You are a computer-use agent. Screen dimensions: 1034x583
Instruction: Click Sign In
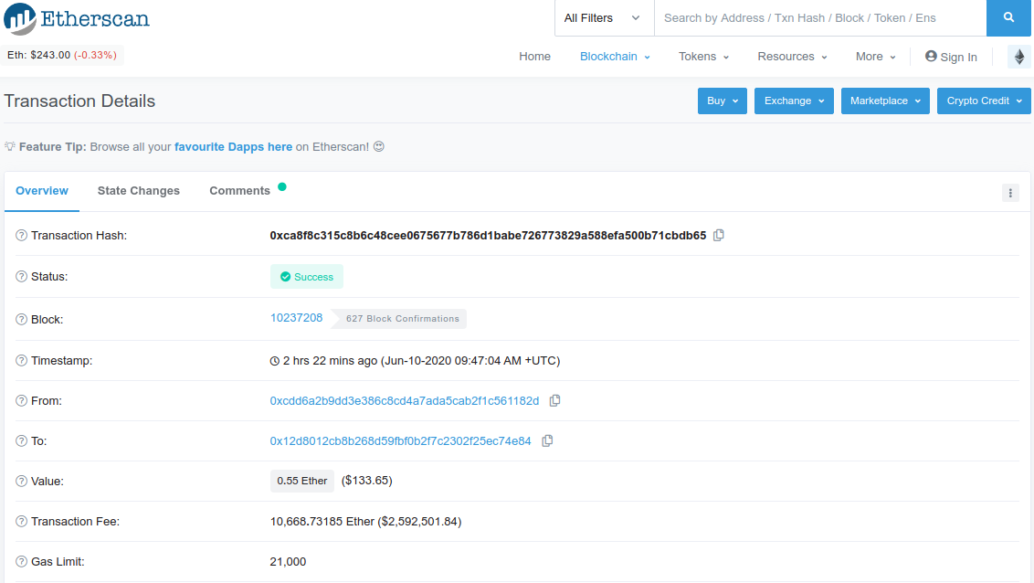(951, 57)
